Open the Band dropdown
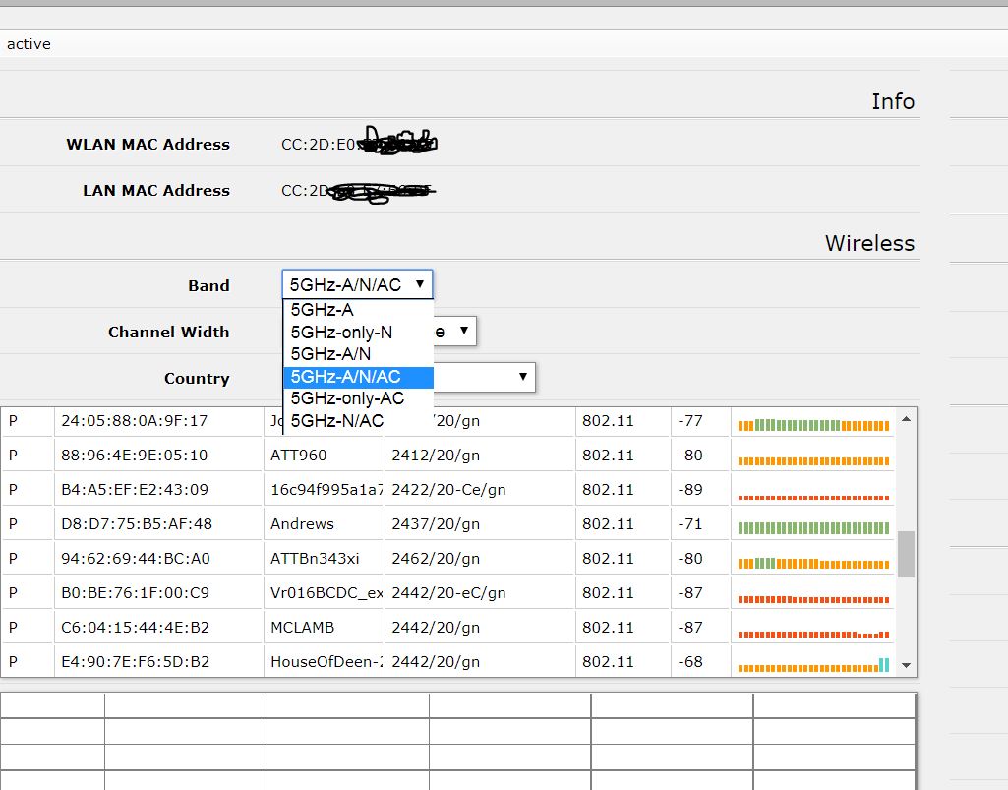The height and width of the screenshot is (790, 1008). pyautogui.click(x=356, y=284)
